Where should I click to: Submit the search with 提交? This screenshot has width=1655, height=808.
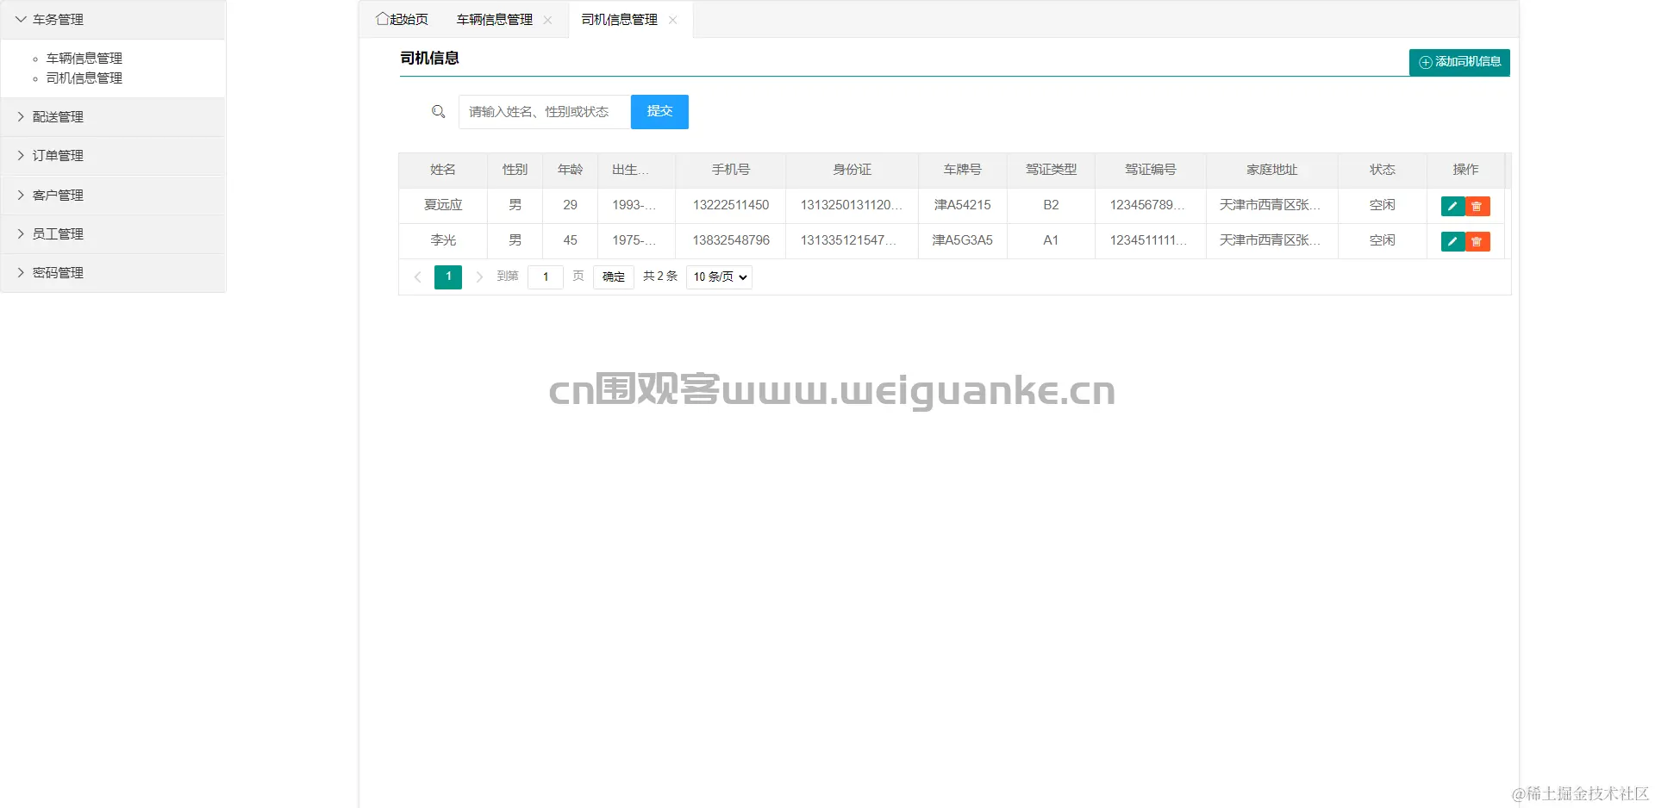pyautogui.click(x=659, y=112)
